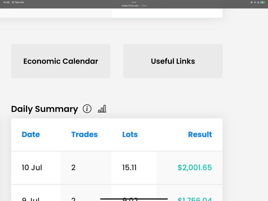Tap the three-dot multitasking icon at top

click(134, 2)
